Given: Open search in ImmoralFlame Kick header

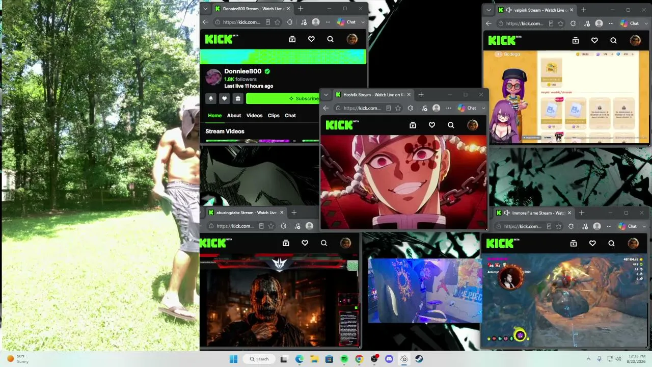Looking at the screenshot, I should tap(611, 244).
